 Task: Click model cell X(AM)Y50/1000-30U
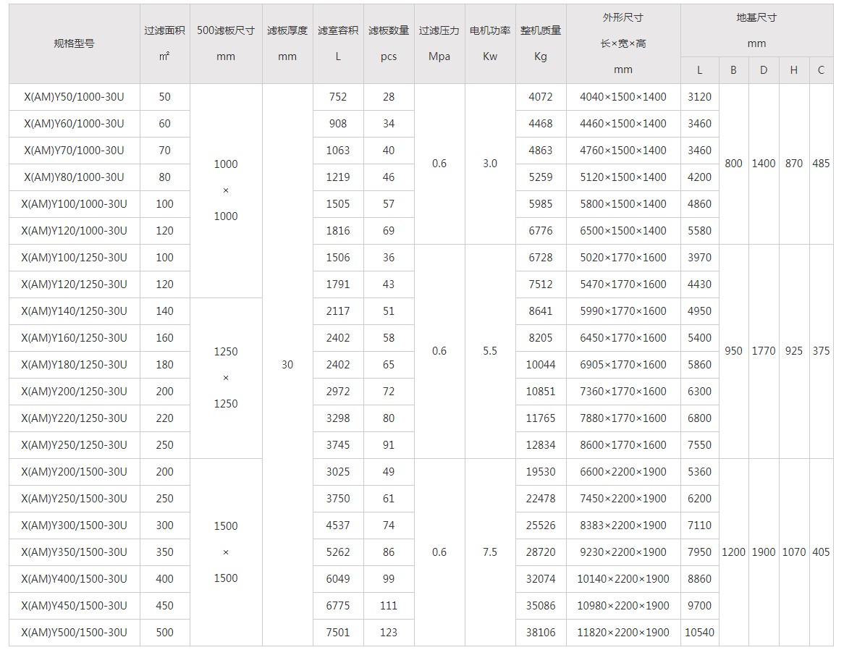[x=74, y=97]
